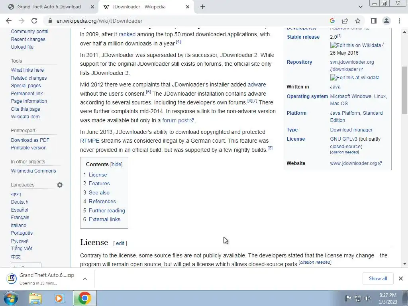
Task: Close the downloads bar
Action: click(x=401, y=279)
